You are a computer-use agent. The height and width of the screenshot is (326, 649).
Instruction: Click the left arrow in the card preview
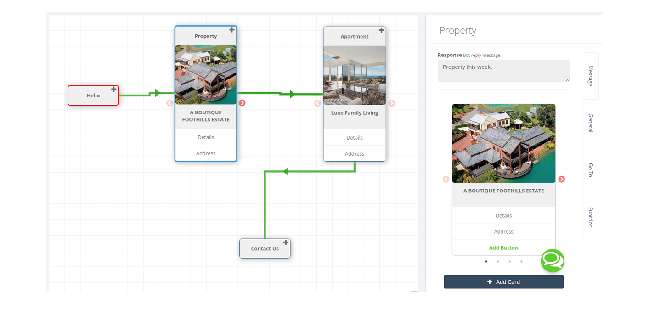pyautogui.click(x=446, y=180)
